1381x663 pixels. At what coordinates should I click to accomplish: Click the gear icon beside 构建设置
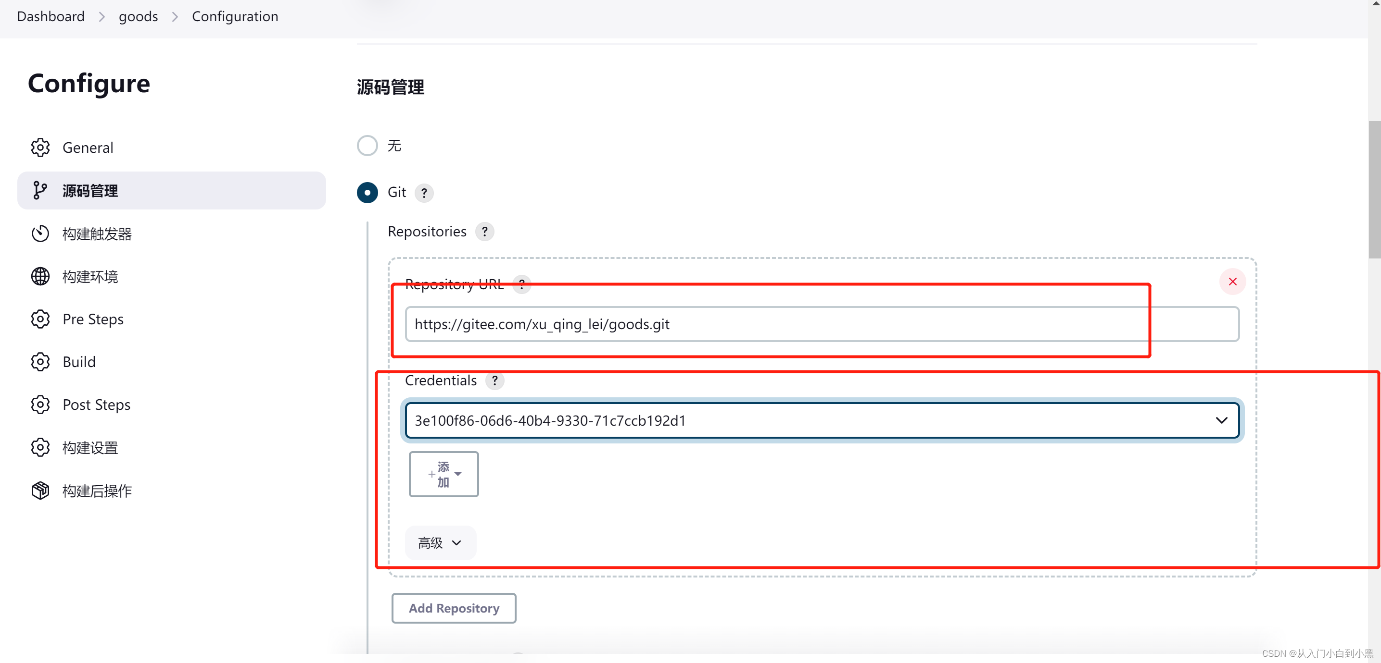click(40, 448)
